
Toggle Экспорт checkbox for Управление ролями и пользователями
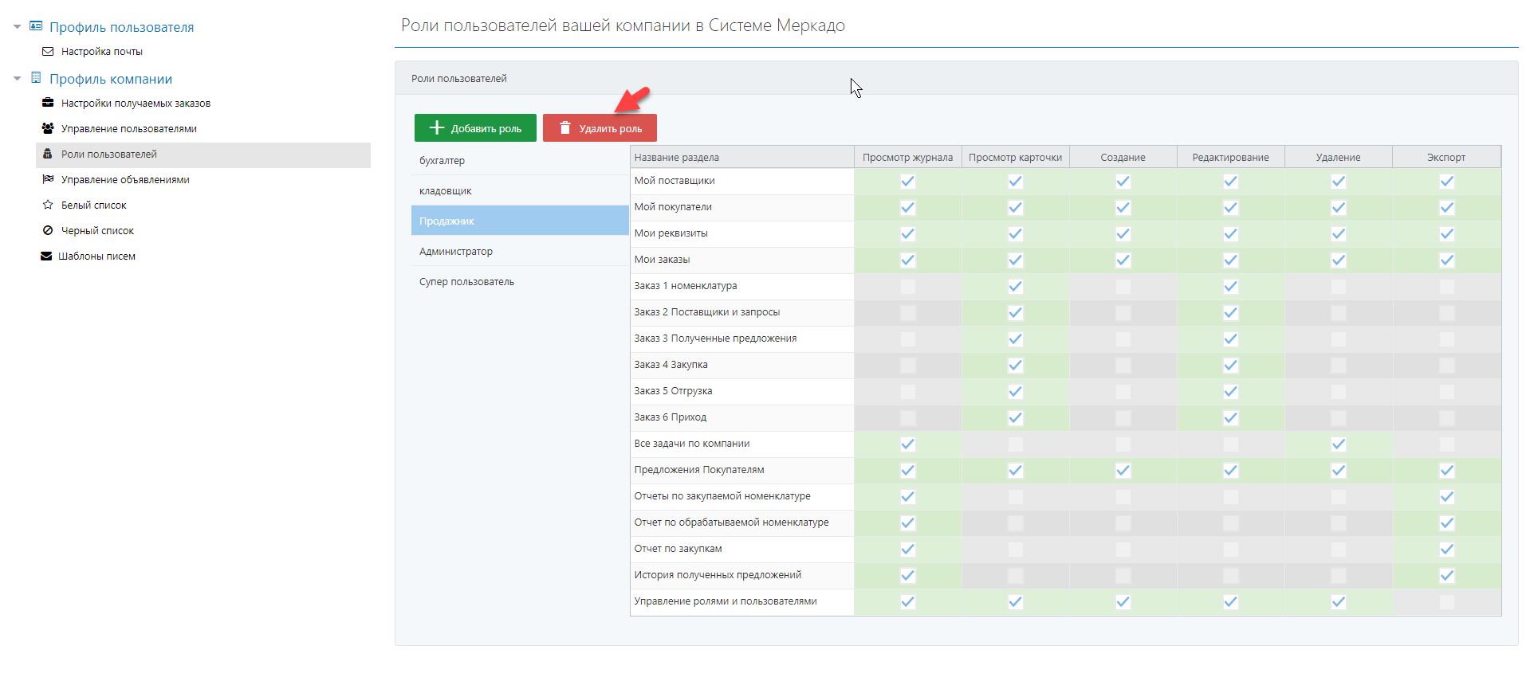click(x=1446, y=602)
